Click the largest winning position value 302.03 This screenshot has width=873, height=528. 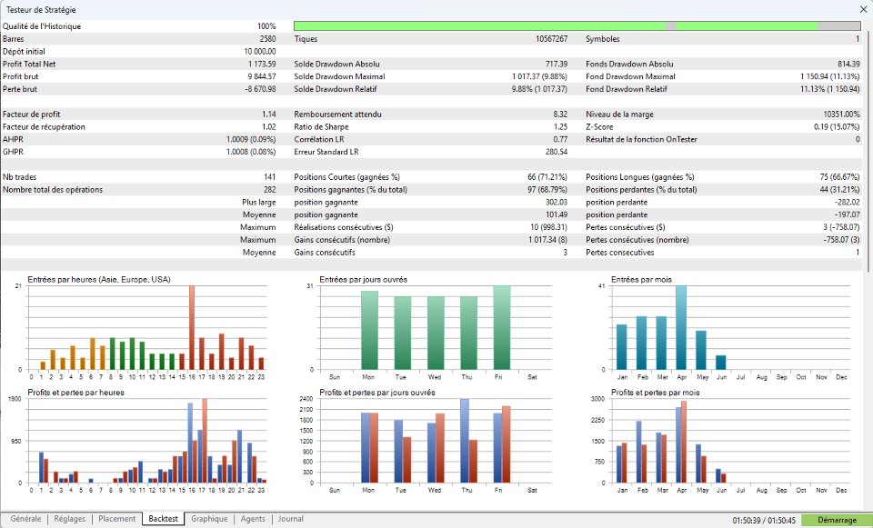click(x=557, y=202)
